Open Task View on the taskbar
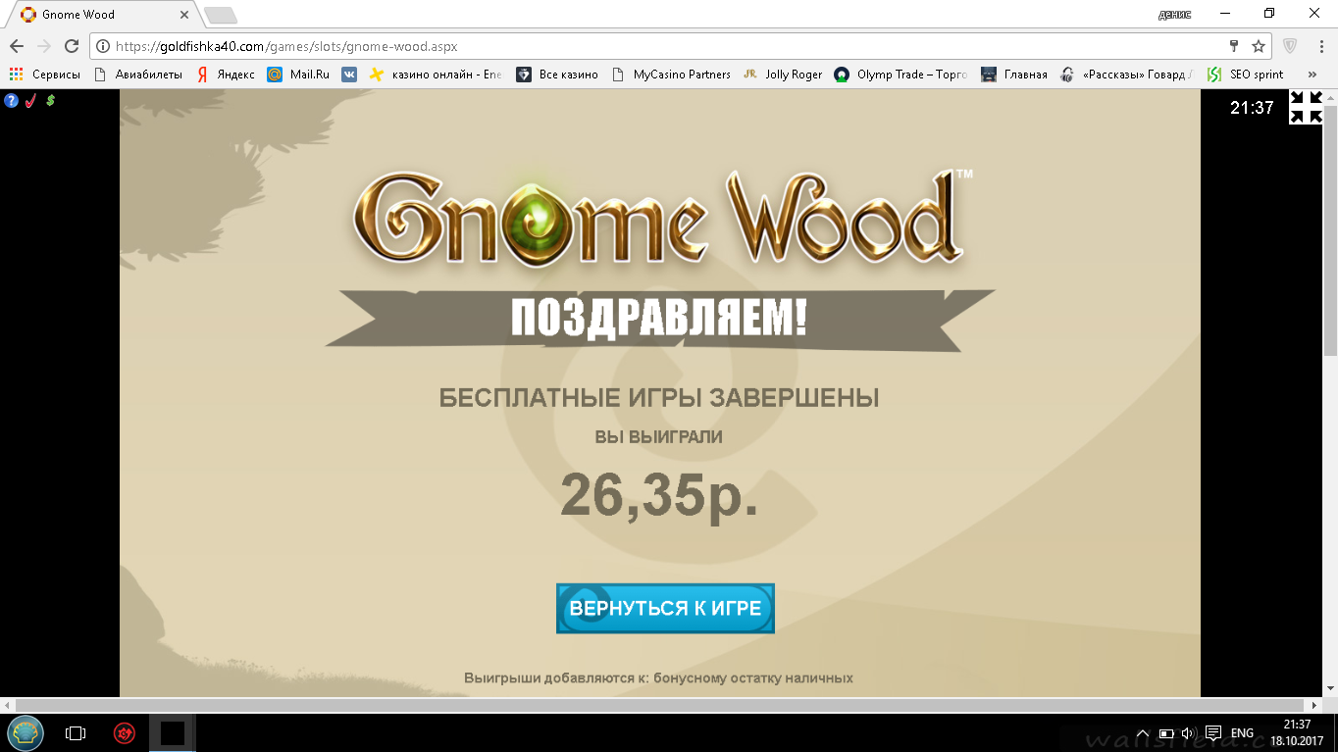This screenshot has height=752, width=1338. point(76,732)
